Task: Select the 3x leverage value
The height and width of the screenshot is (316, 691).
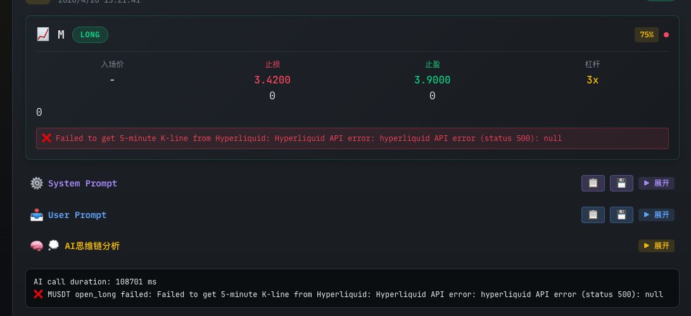Action: tap(592, 80)
